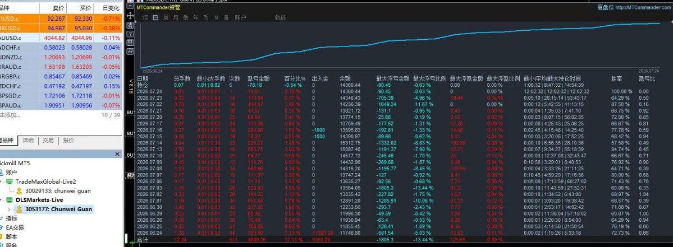Switch to the 月 monthly tab
Screen dimensions: 673x247
(176, 17)
